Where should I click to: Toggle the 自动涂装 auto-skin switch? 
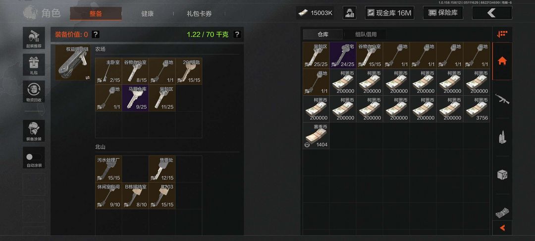34,157
